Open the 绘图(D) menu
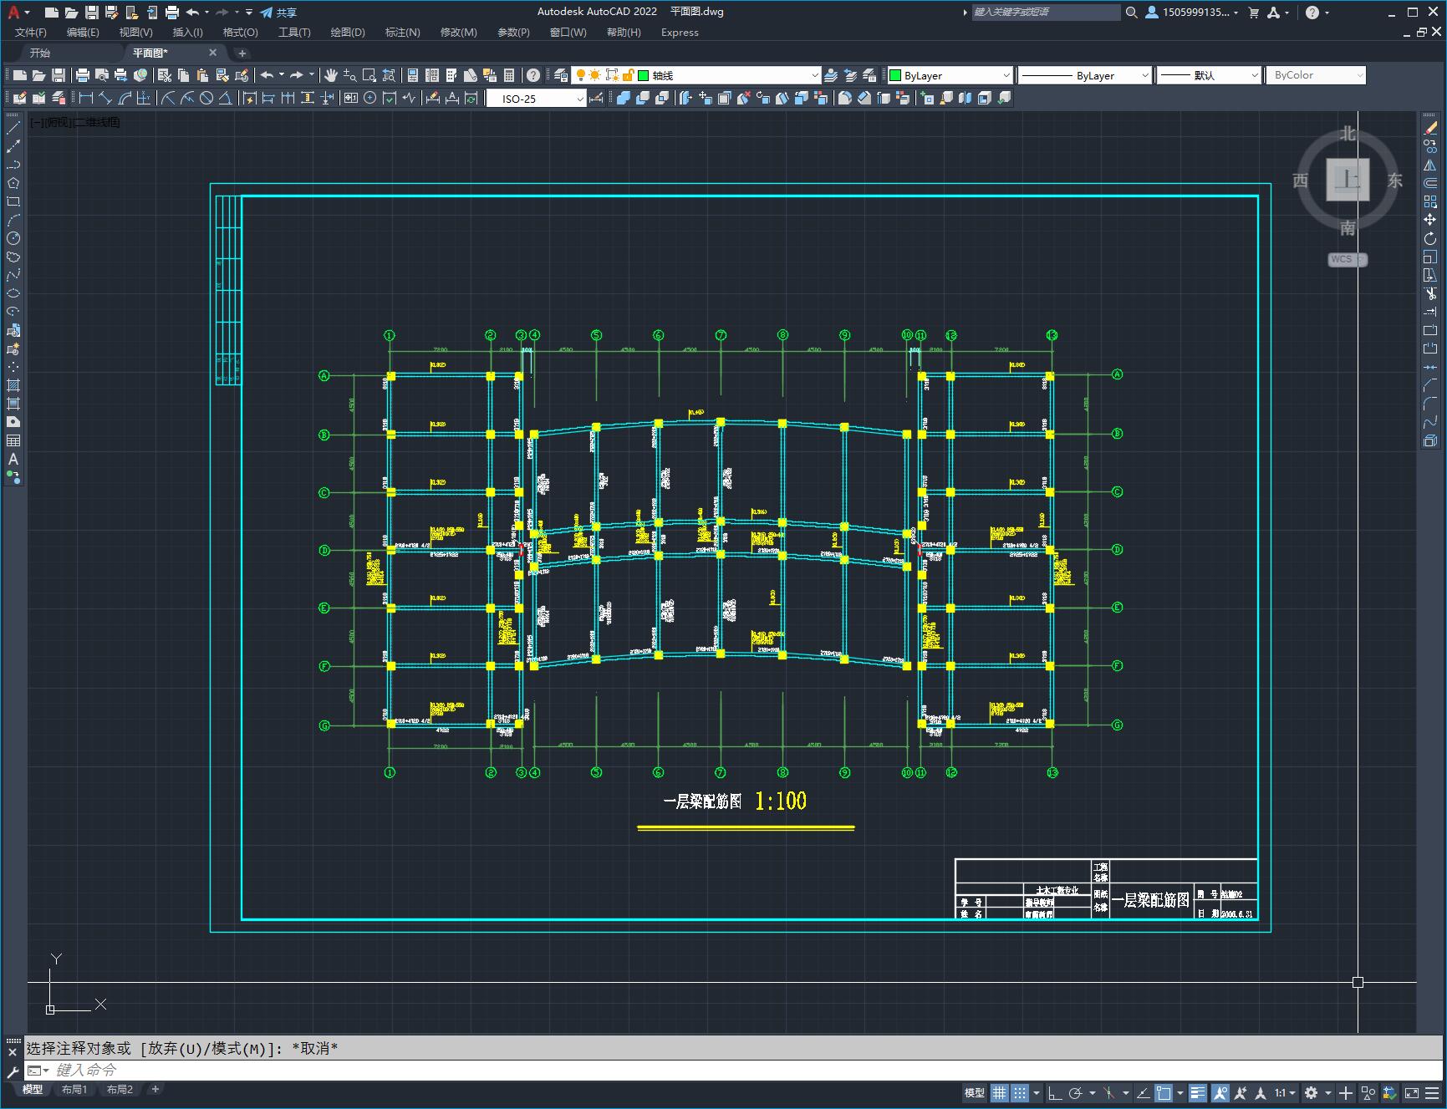The height and width of the screenshot is (1109, 1447). (x=348, y=33)
